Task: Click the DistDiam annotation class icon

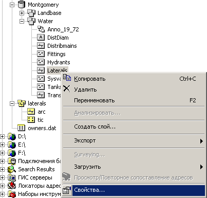Action: (41, 38)
